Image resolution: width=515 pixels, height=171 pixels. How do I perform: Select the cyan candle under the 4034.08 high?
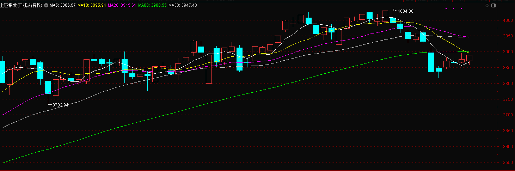(x=393, y=20)
